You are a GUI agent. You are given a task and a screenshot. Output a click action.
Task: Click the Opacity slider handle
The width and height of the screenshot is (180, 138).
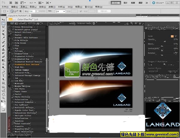[165, 41]
